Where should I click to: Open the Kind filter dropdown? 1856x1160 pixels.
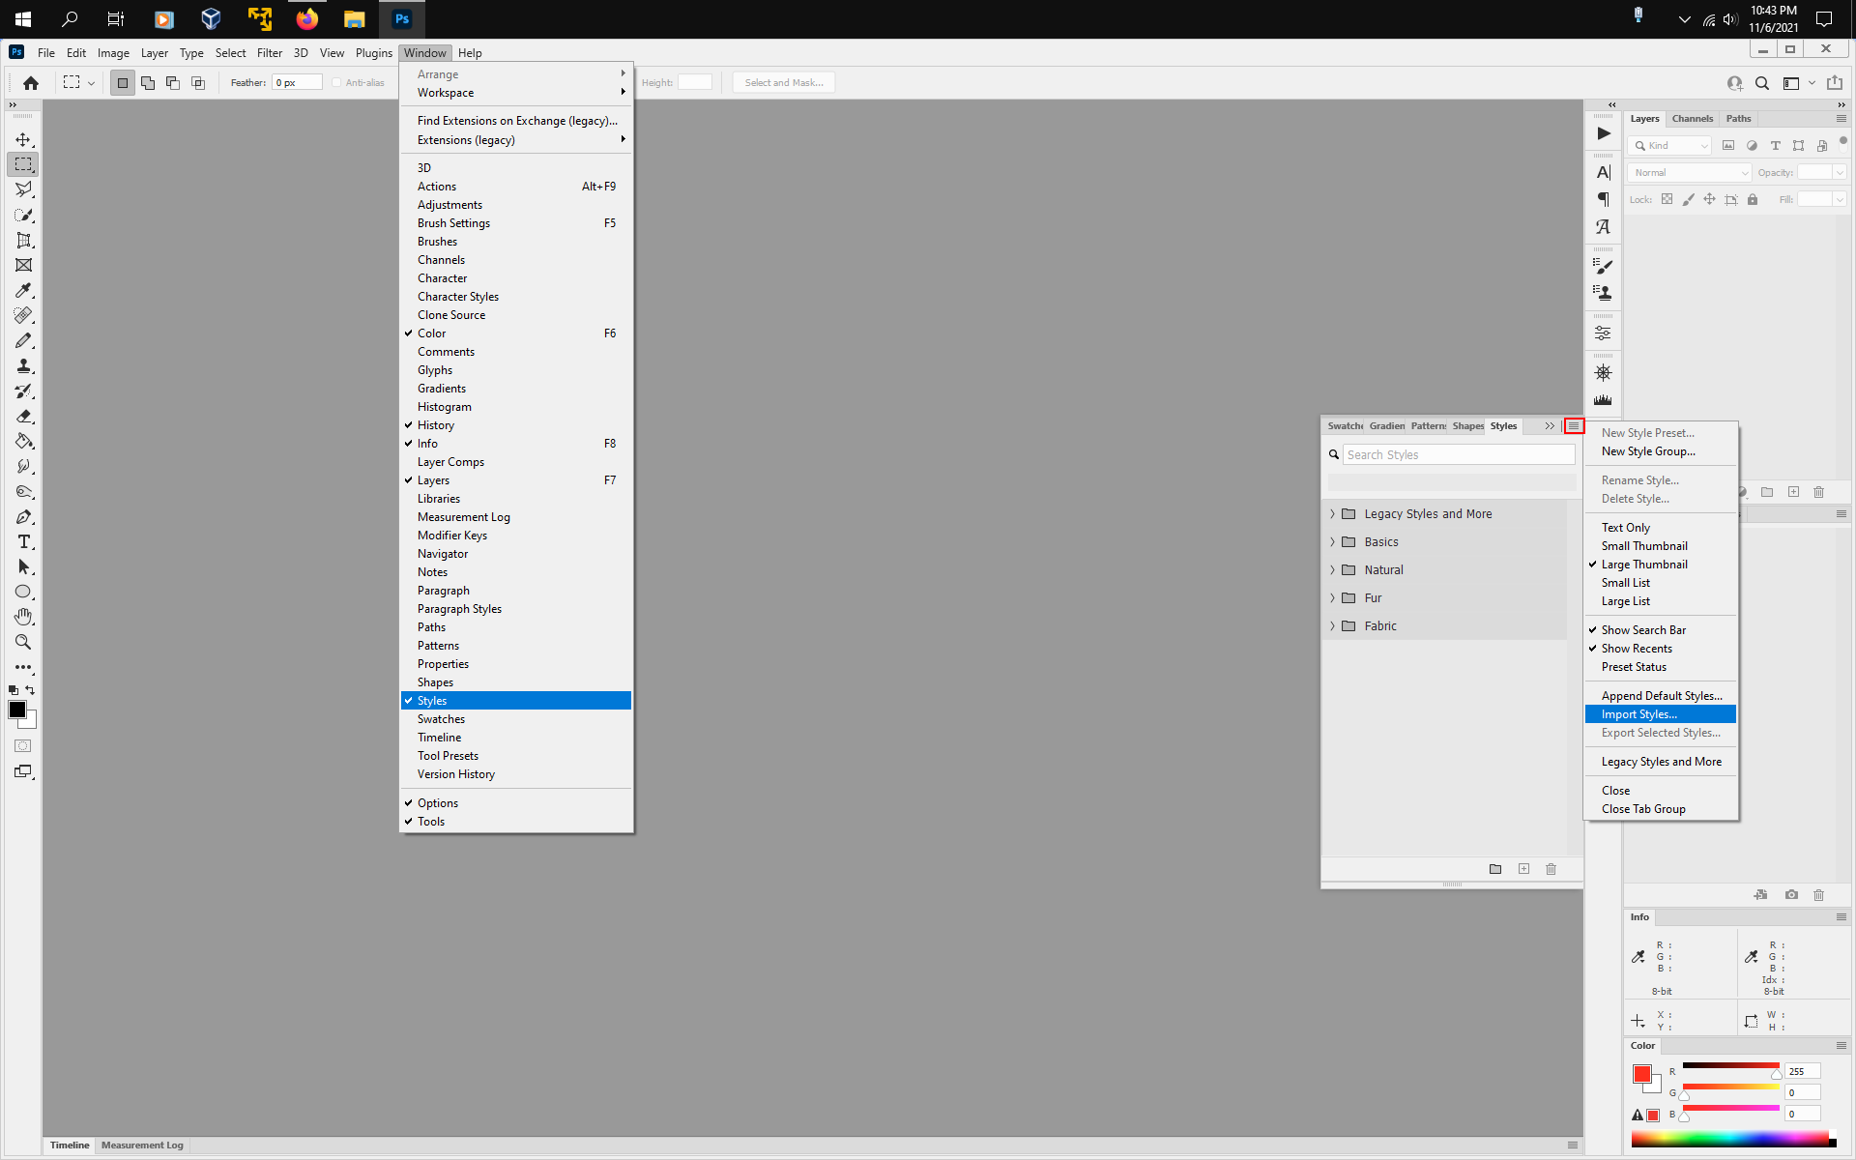[x=1668, y=145]
